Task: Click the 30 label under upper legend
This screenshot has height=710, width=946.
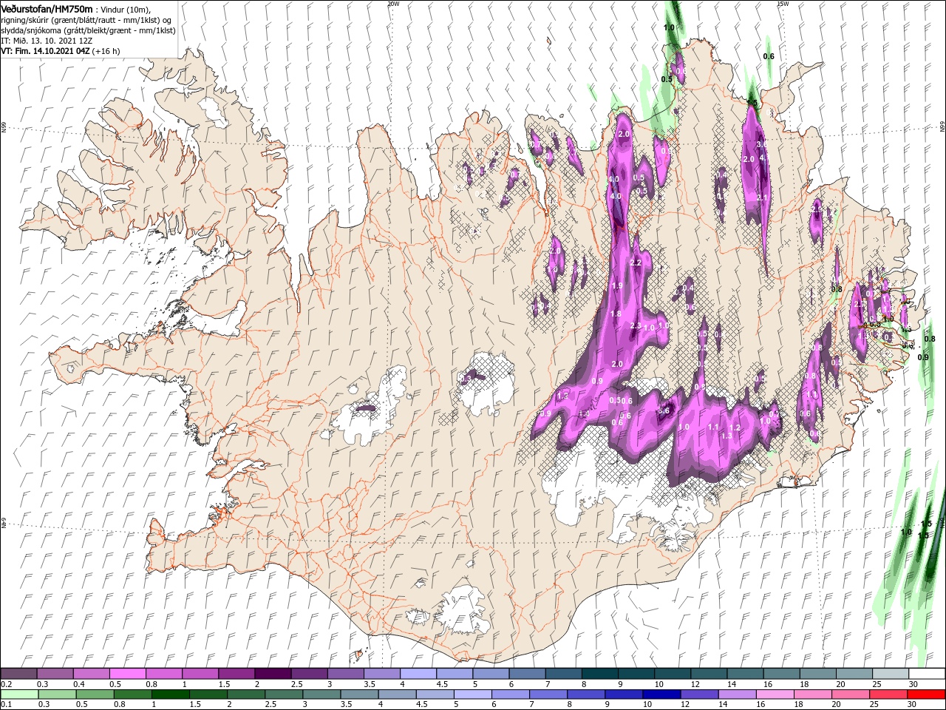Action: (913, 684)
